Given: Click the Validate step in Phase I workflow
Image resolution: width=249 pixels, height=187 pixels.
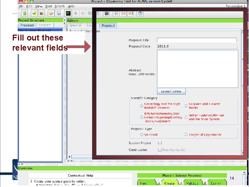Looking at the screenshot, I should (x=192, y=183).
